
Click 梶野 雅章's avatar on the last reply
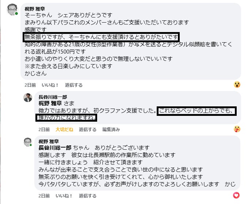click(x=28, y=142)
